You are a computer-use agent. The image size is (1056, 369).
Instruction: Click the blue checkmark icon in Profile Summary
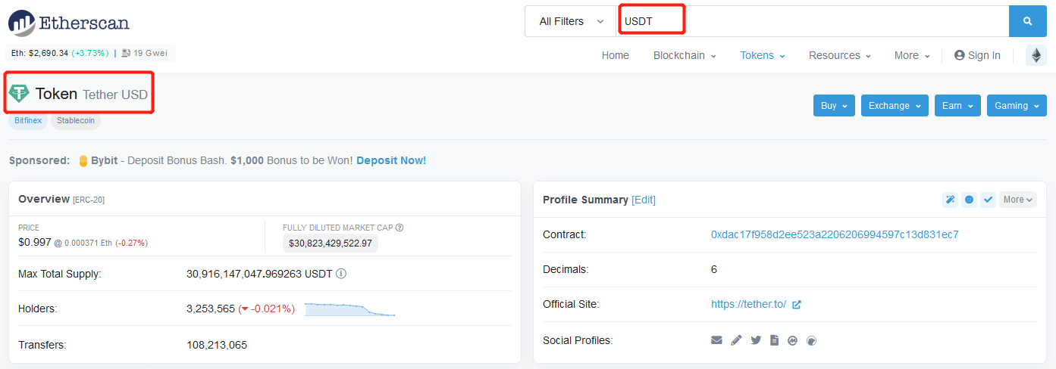(x=988, y=200)
